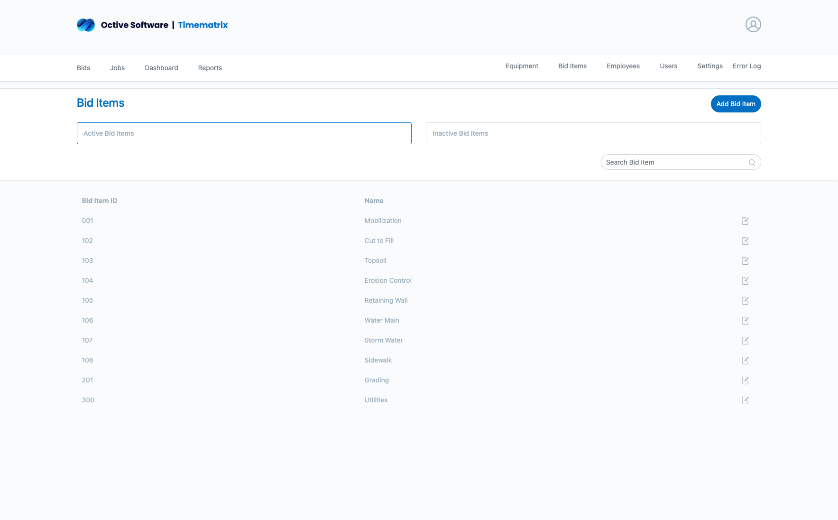Go to the Employees page
The image size is (838, 520).
click(x=623, y=66)
